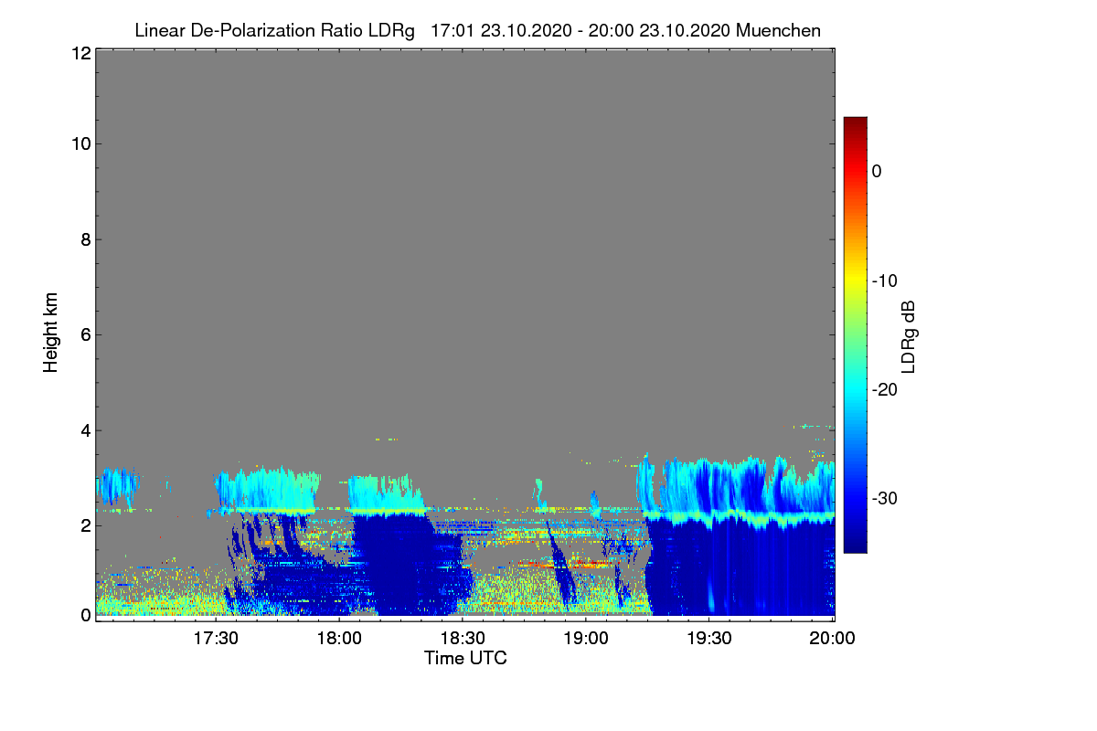Click the 'Muenchen' location label in title

pos(778,31)
